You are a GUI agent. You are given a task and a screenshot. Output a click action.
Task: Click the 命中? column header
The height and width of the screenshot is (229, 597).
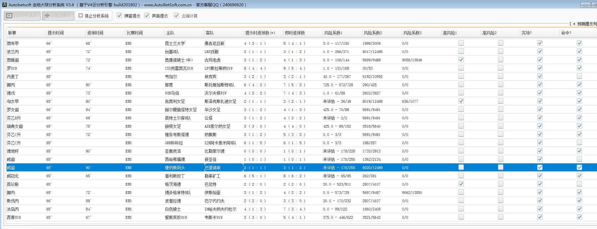[566, 33]
